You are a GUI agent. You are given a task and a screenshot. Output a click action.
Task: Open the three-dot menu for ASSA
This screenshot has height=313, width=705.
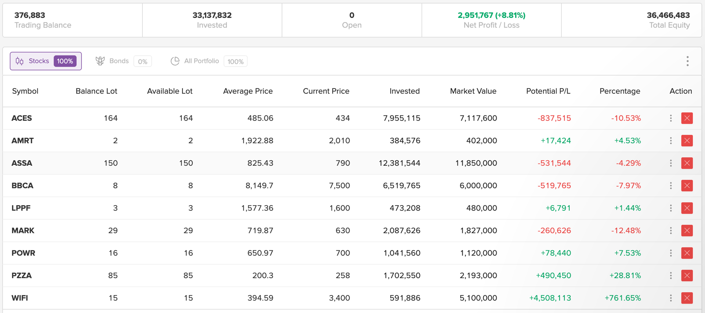pyautogui.click(x=671, y=163)
